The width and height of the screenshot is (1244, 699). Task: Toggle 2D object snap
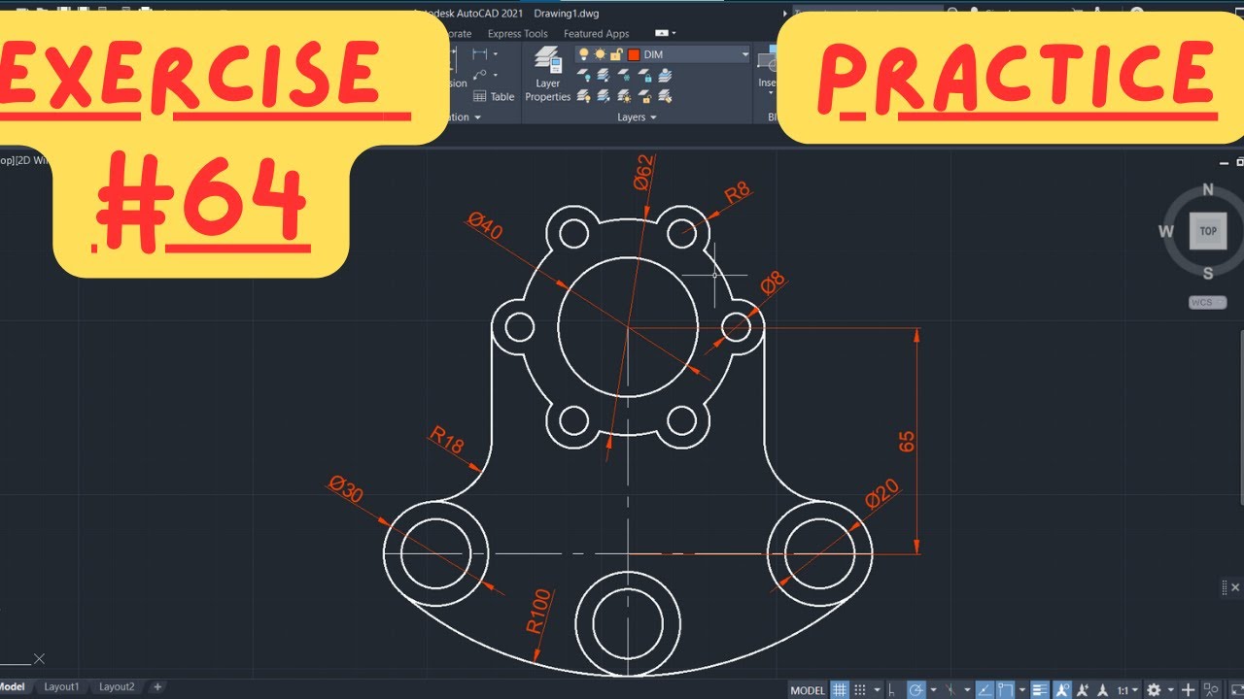1005,690
